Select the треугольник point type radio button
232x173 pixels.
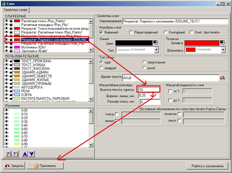144,62
